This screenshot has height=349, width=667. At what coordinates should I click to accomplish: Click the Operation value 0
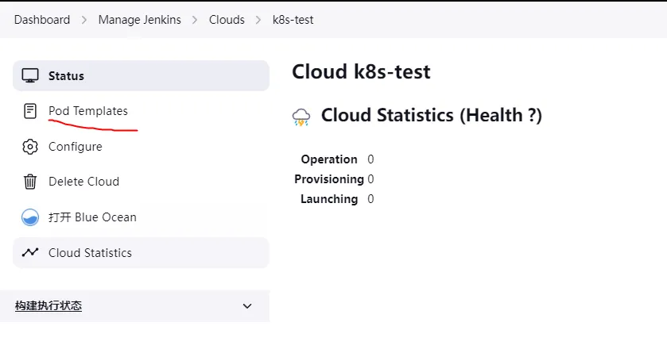pos(370,159)
